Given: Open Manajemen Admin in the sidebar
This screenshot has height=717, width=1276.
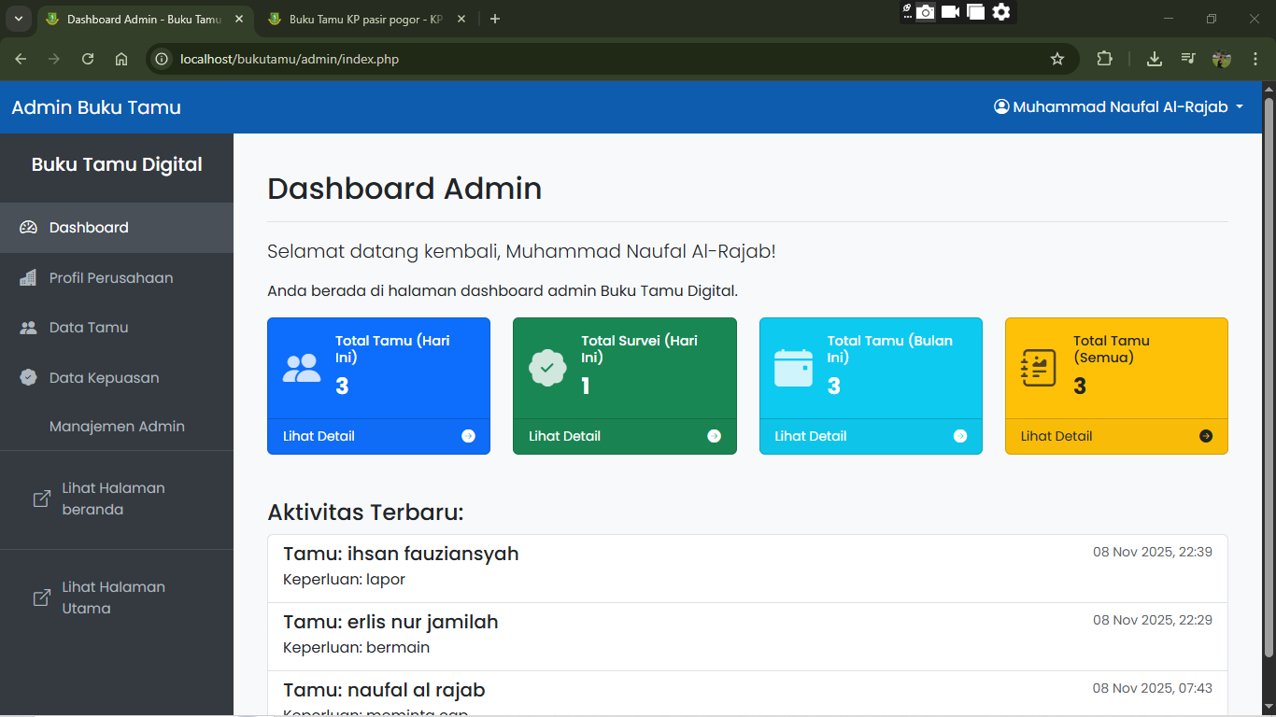Looking at the screenshot, I should tap(117, 427).
